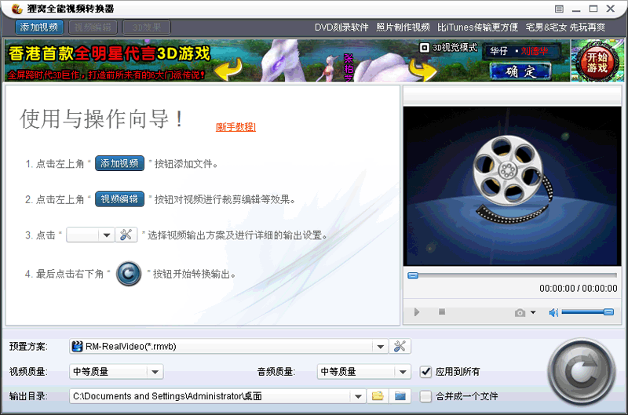Click the 华仔 · 刘德华 banner text

519,51
